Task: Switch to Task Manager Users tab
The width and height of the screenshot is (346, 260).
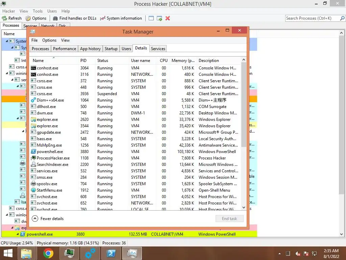Action: point(126,49)
